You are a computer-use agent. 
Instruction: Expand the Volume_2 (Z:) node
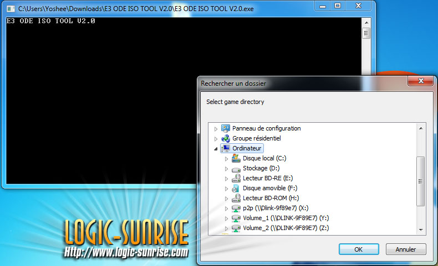click(x=226, y=228)
